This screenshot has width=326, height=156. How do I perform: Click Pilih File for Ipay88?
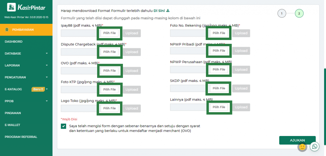coord(110,33)
